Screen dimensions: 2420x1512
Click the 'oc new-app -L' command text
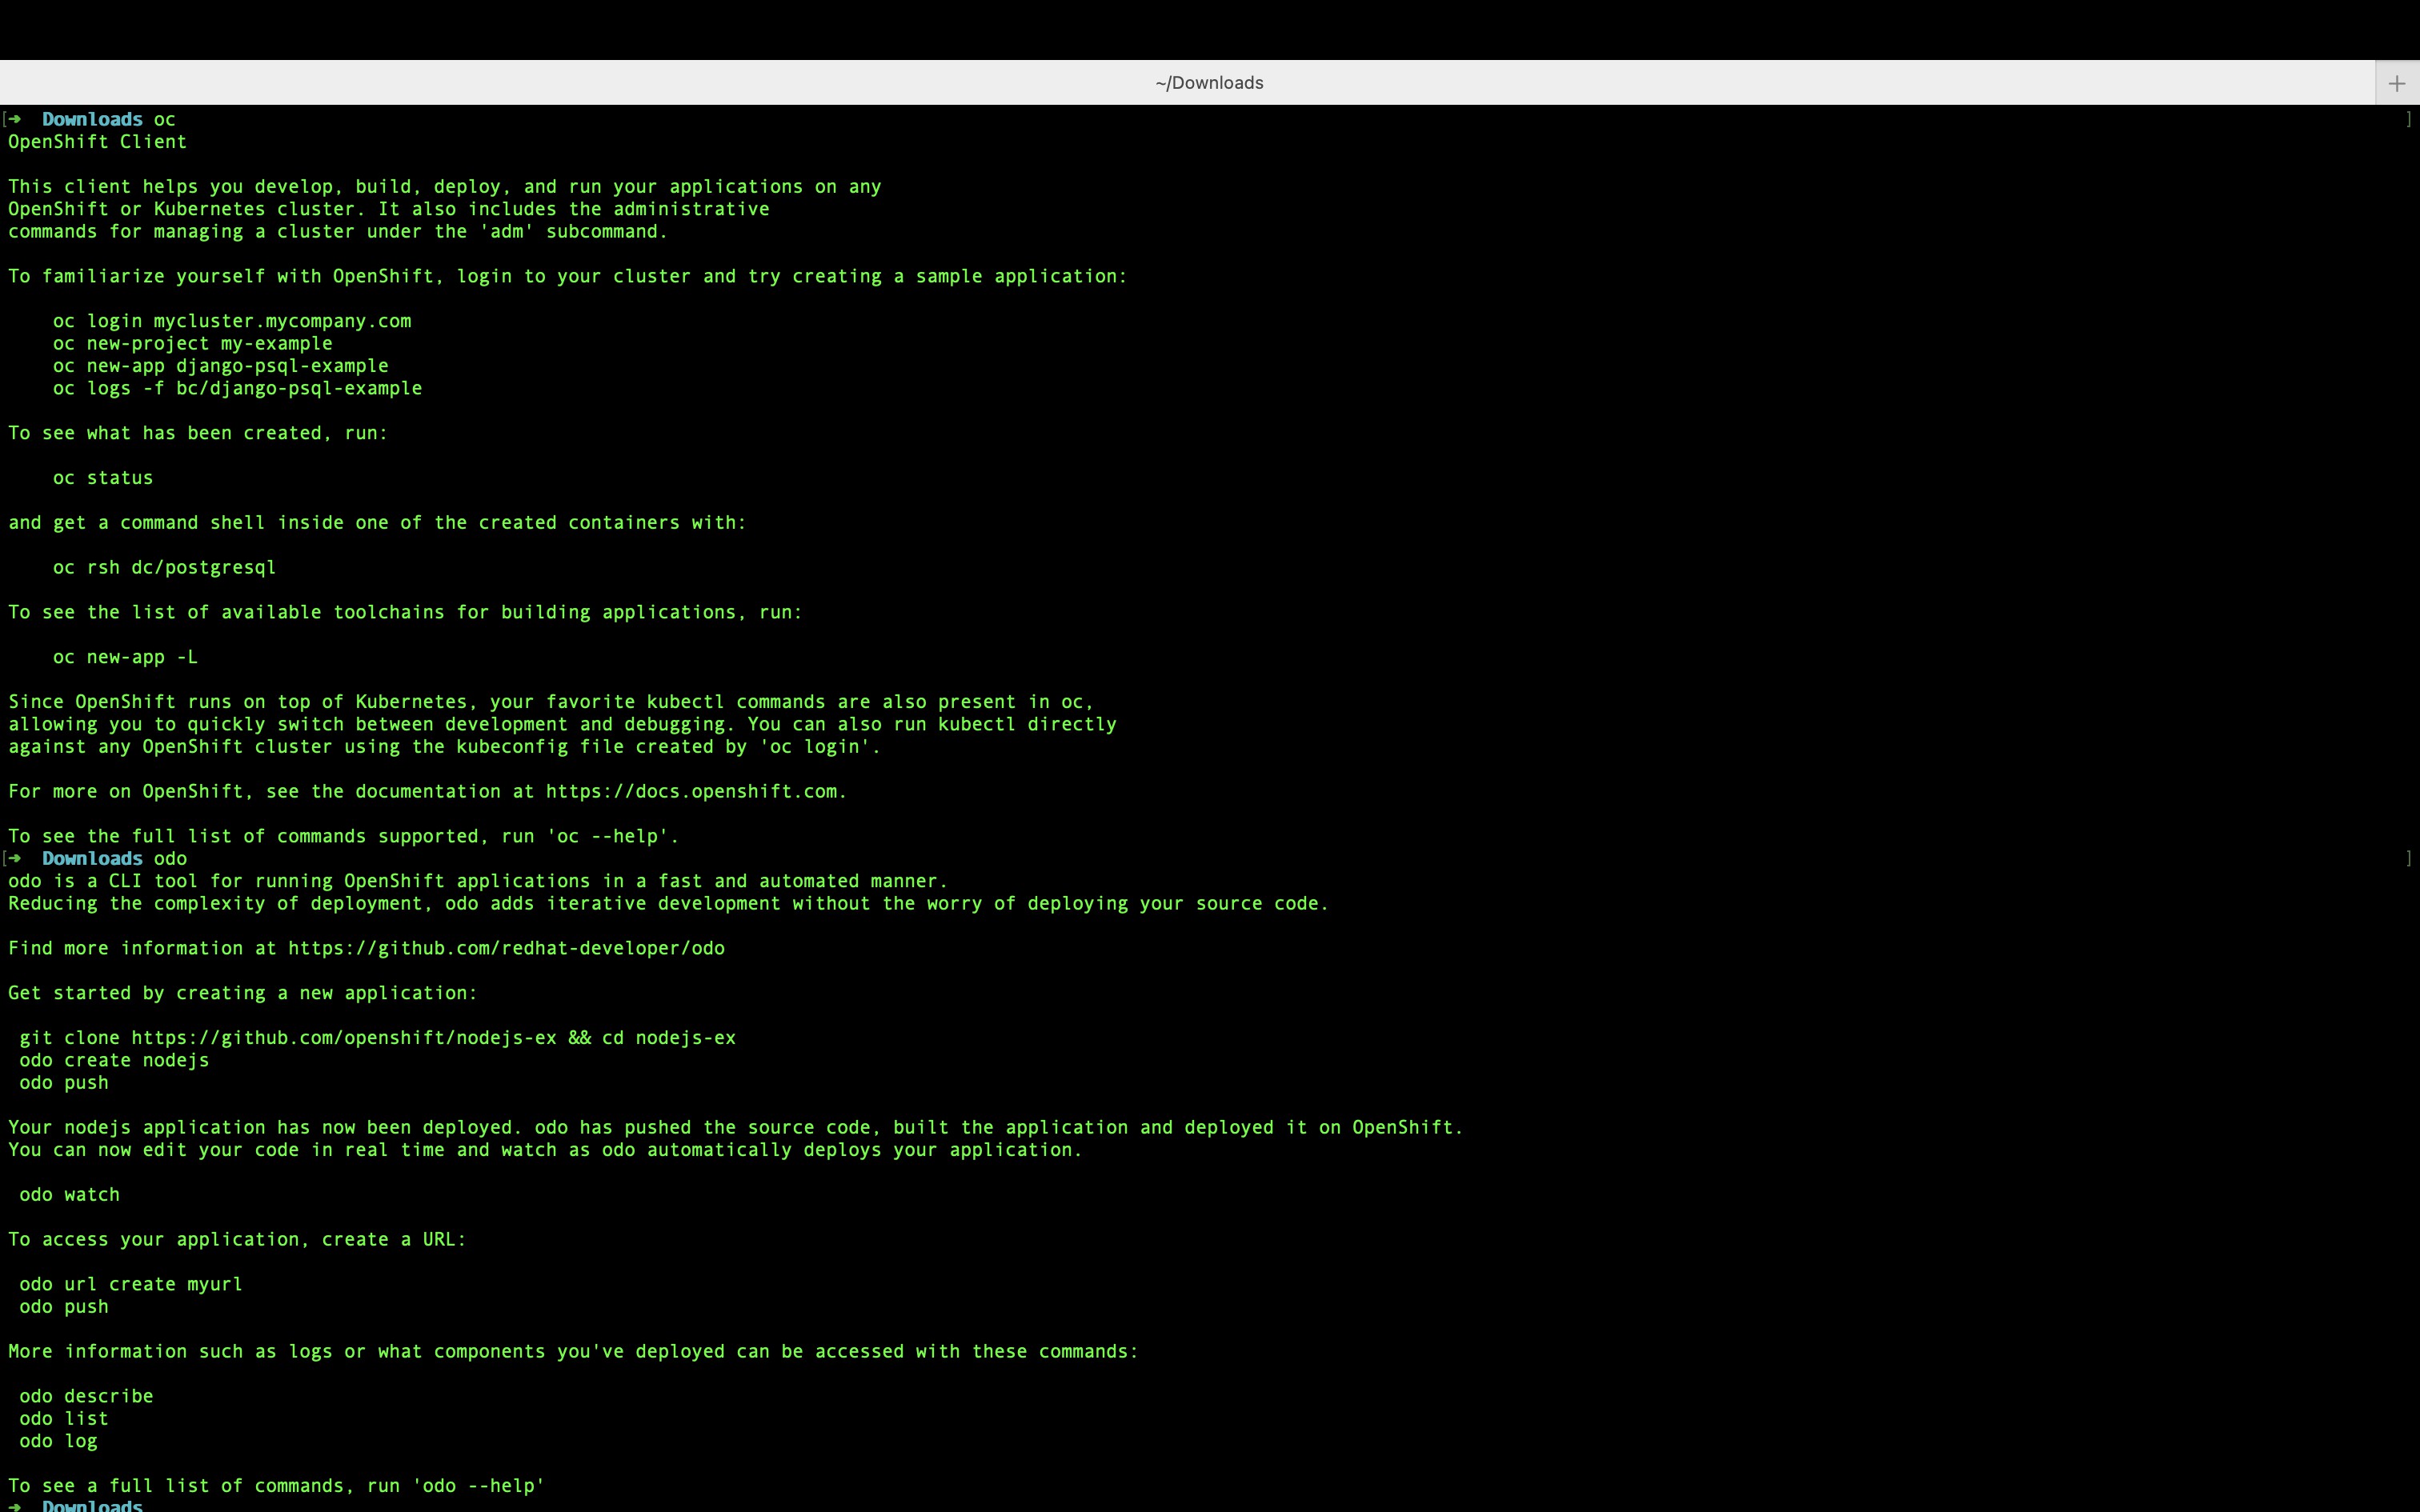click(x=125, y=657)
